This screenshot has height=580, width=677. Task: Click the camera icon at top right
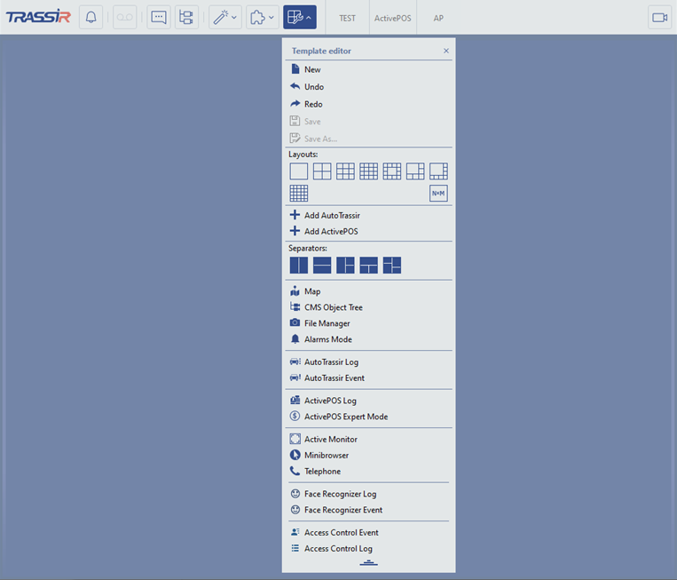coord(659,18)
